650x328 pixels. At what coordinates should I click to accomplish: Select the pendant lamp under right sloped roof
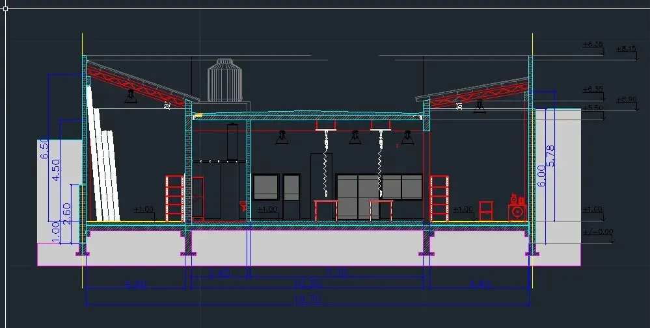[x=480, y=106]
